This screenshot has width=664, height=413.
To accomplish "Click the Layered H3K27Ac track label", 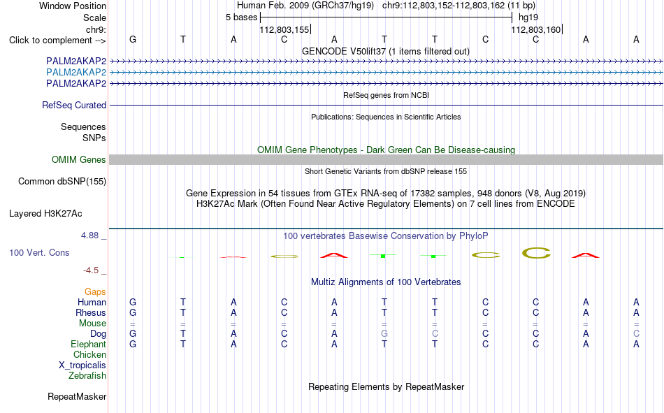I will tap(45, 214).
